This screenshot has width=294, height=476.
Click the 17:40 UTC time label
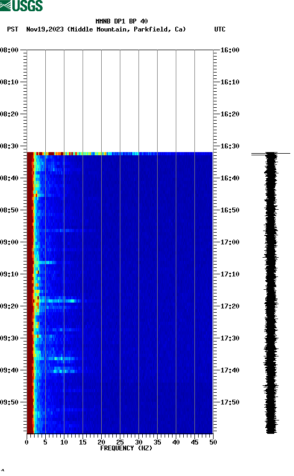[230, 370]
